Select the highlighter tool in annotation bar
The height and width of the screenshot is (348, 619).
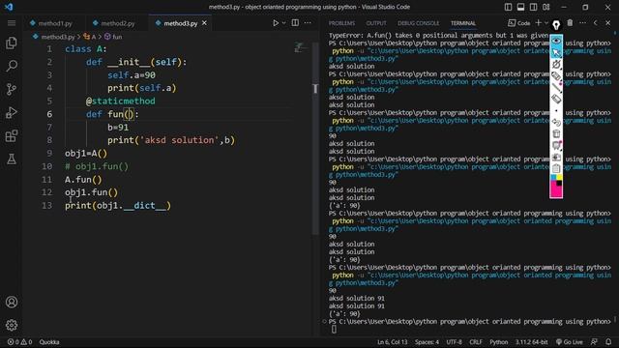pos(556,76)
